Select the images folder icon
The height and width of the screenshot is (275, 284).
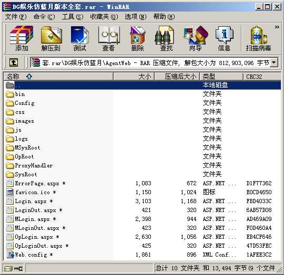[10, 121]
